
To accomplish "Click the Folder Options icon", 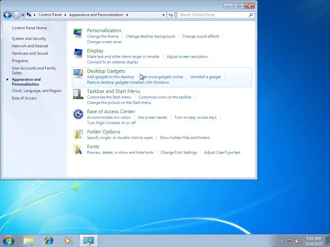I will tap(78, 134).
